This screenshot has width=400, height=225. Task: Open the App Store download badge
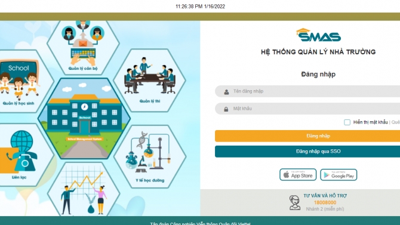[298, 175]
